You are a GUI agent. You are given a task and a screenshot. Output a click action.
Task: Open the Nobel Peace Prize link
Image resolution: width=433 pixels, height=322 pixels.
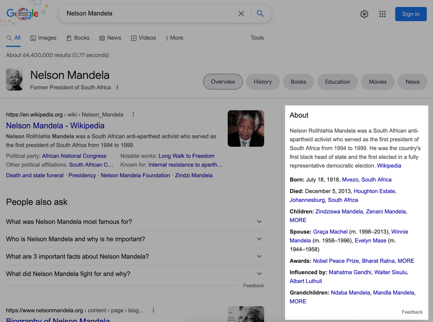tap(336, 261)
